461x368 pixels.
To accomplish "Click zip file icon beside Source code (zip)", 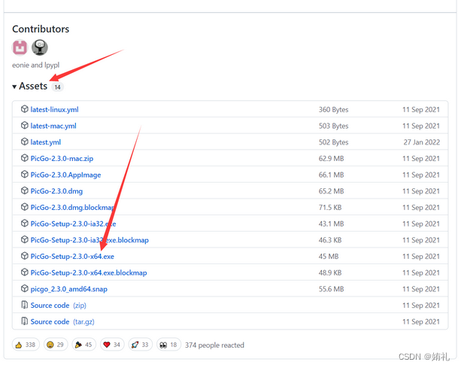I will 24,305.
